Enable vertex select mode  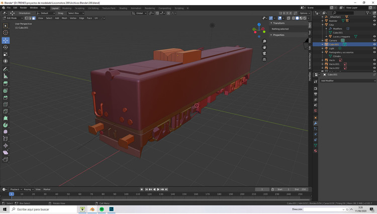point(27,18)
